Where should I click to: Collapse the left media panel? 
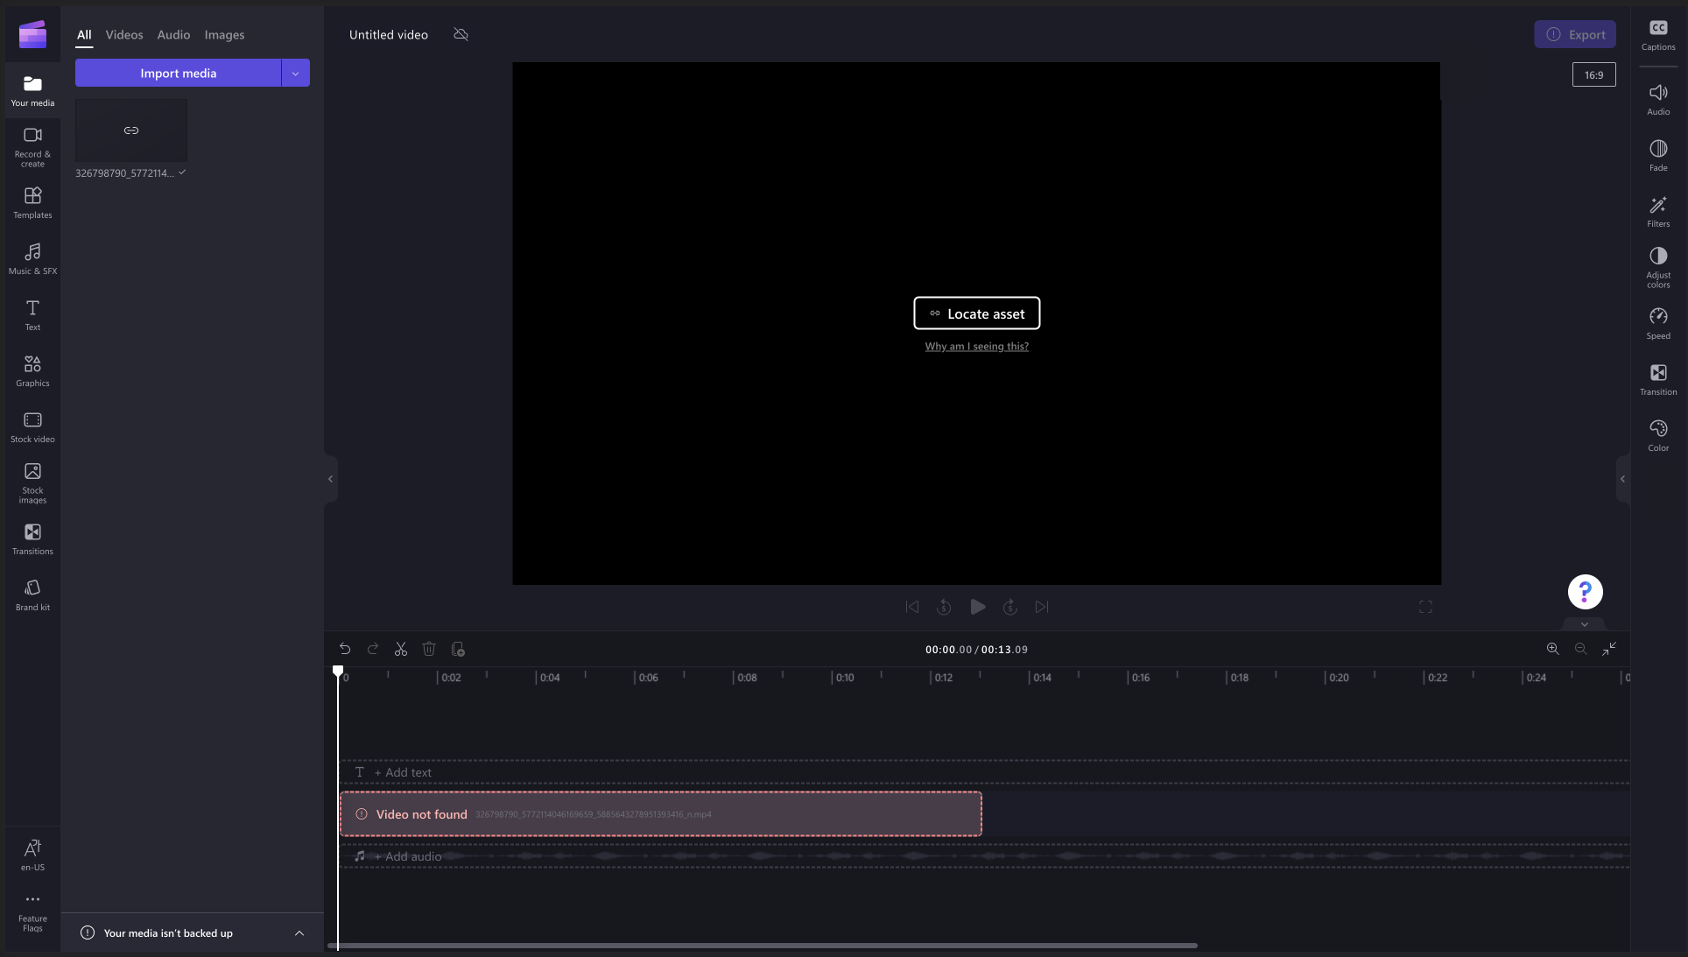point(330,479)
